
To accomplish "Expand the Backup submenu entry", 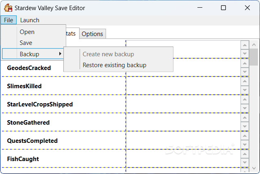I will 33,54.
